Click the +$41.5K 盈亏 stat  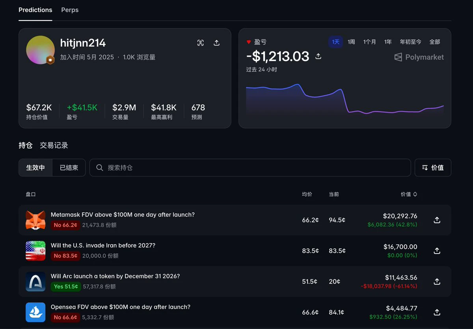tap(82, 112)
